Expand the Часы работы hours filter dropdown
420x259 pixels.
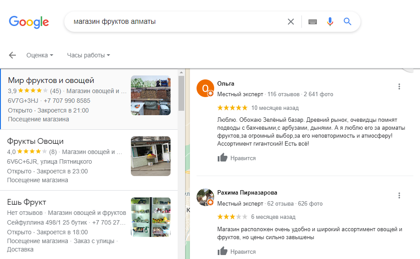click(89, 55)
